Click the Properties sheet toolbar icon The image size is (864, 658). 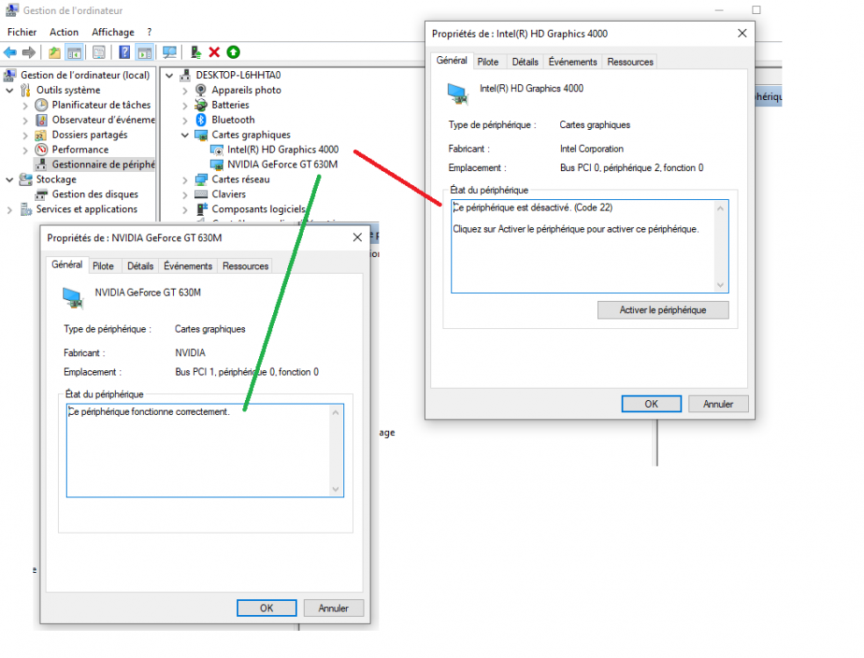pyautogui.click(x=98, y=53)
